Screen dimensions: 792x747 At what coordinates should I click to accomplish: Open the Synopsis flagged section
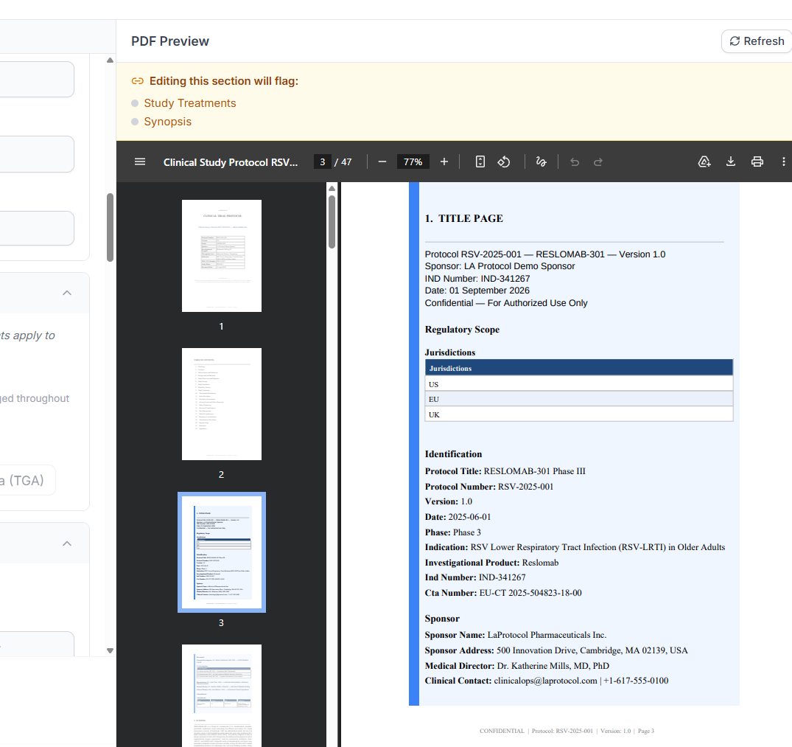pyautogui.click(x=168, y=122)
